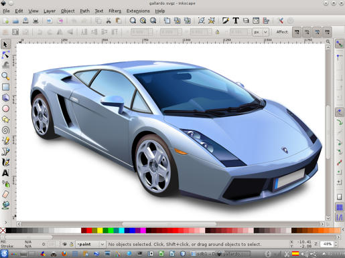
Task: Select the Pencil freehand tool
Action: (5, 140)
